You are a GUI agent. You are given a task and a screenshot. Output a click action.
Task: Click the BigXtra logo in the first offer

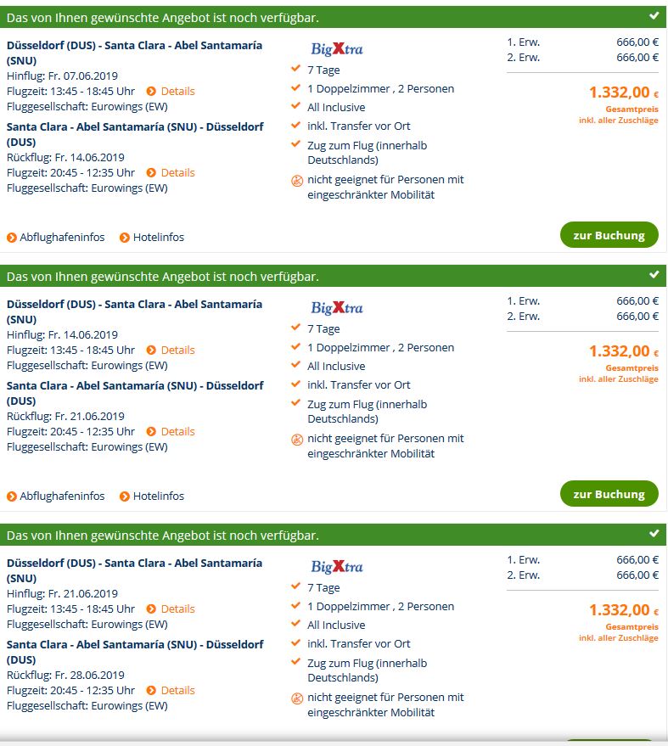[x=337, y=49]
